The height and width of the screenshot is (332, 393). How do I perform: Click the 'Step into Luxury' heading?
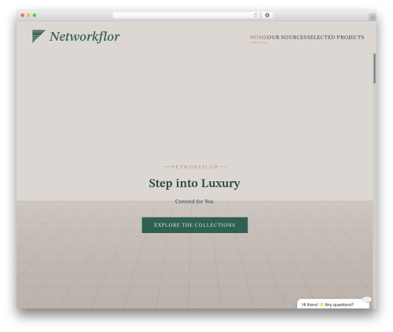pos(194,183)
